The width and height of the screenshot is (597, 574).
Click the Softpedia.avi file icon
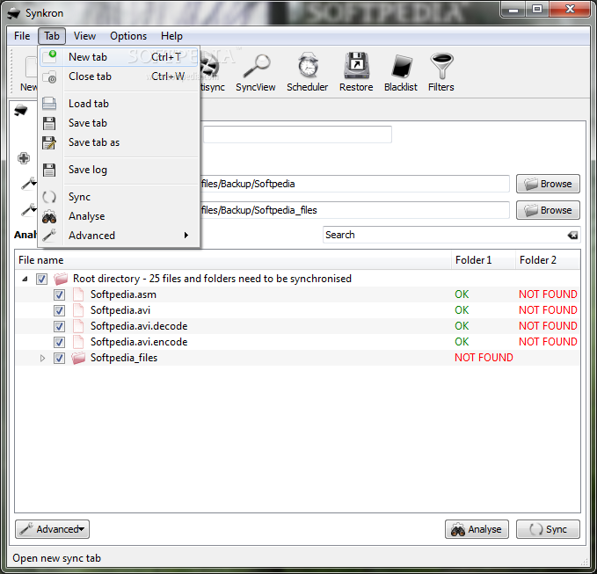point(78,310)
